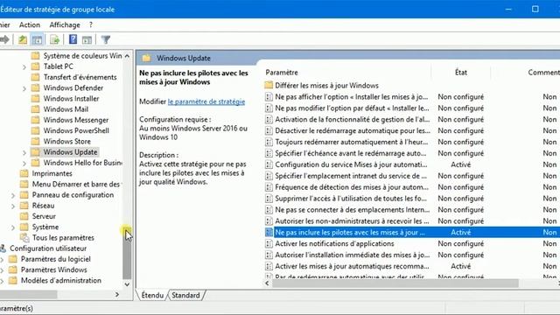560x315 pixels.
Task: Select 'Toujours redémarrer automatiquement' row
Action: coord(412,142)
